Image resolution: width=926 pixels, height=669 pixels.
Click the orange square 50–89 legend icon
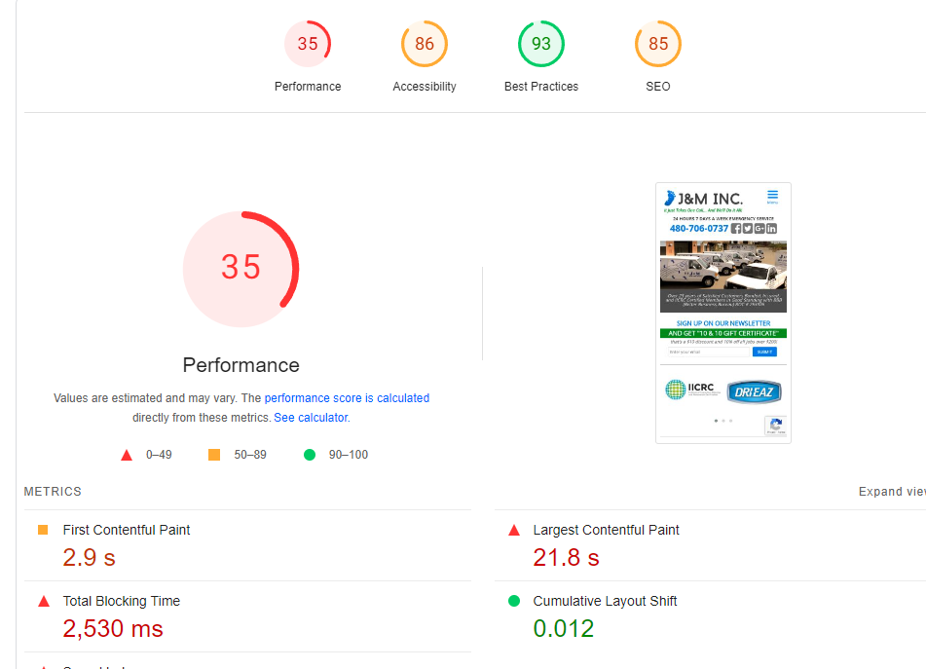pos(214,455)
